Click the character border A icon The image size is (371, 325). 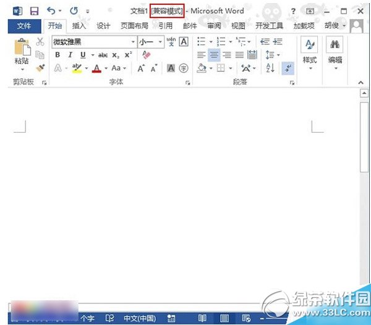point(184,42)
